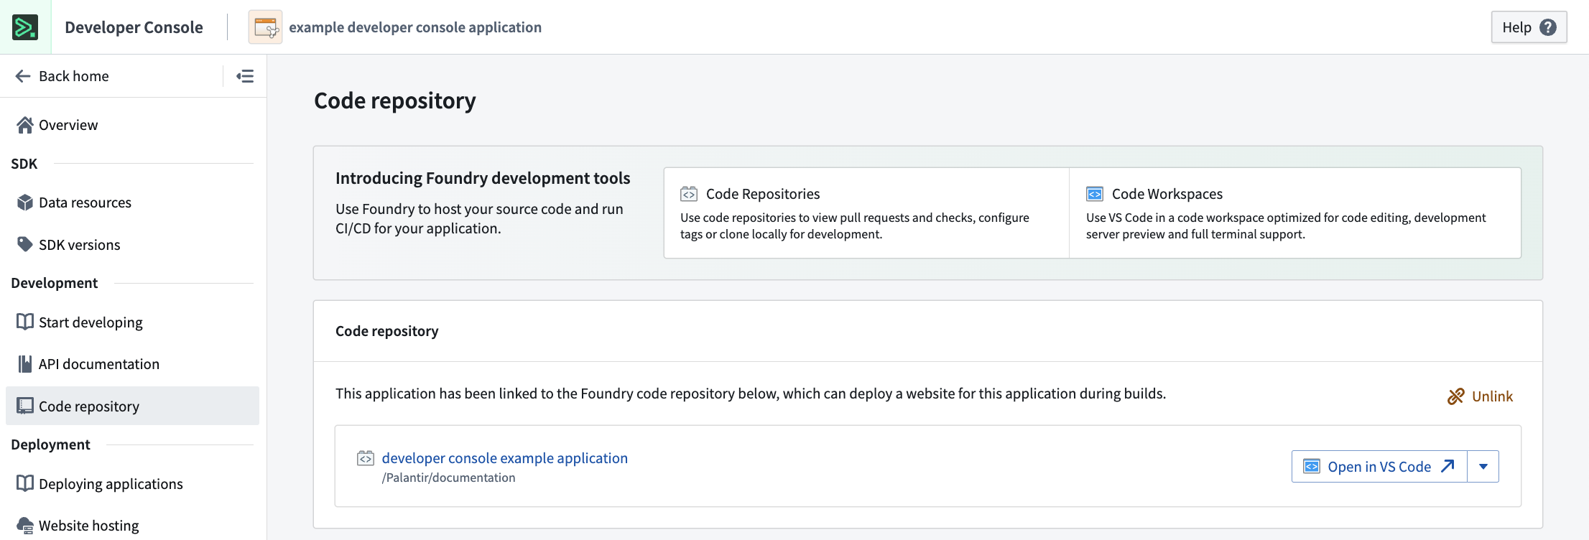Click the SDK versions tag icon
The width and height of the screenshot is (1589, 540).
click(25, 245)
